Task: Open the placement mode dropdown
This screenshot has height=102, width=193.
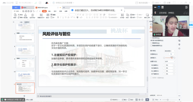Action: tap(170, 61)
